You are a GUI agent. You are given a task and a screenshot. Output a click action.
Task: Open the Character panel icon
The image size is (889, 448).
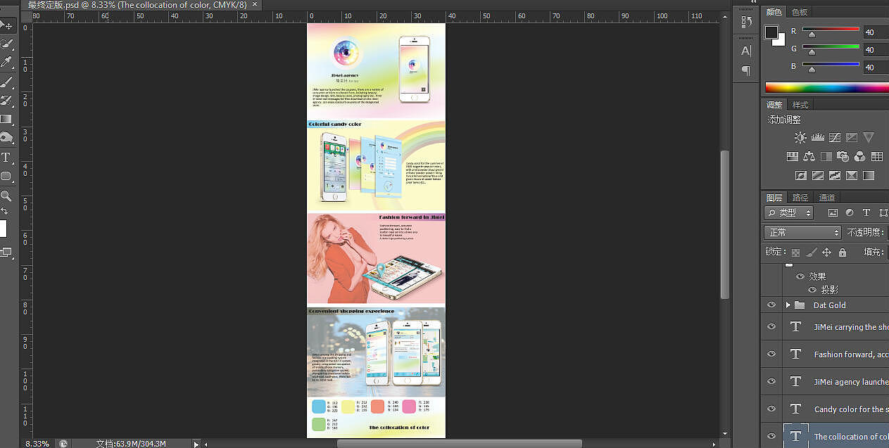746,51
